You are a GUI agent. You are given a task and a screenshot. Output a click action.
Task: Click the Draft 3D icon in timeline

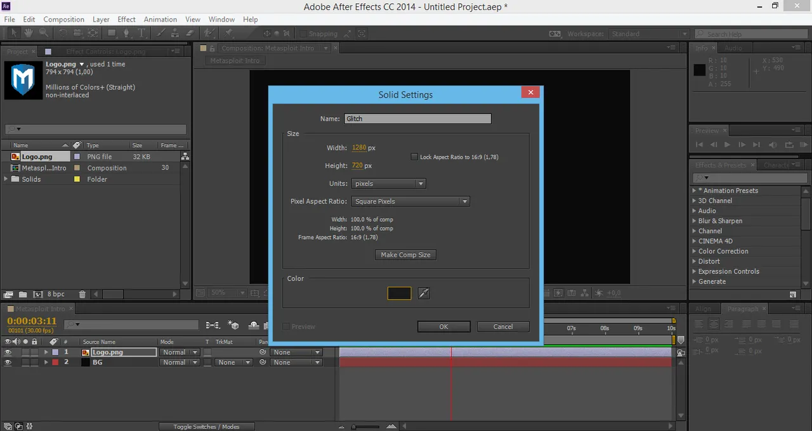233,325
